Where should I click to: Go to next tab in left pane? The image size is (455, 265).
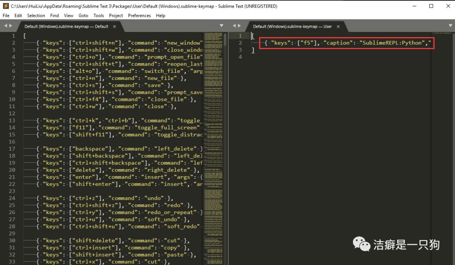click(11, 26)
